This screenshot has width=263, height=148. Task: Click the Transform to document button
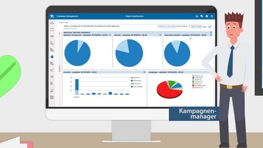[166, 26]
